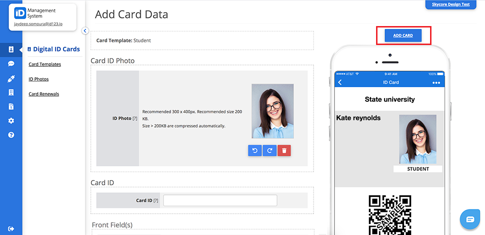Open the live chat widget
The height and width of the screenshot is (235, 485).
[470, 219]
